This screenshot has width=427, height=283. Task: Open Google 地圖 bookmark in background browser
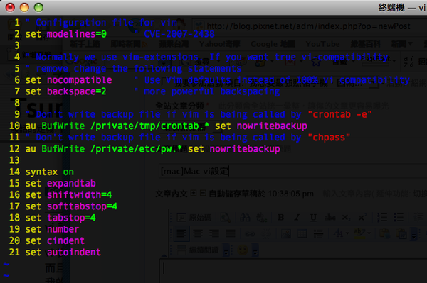[x=273, y=44]
